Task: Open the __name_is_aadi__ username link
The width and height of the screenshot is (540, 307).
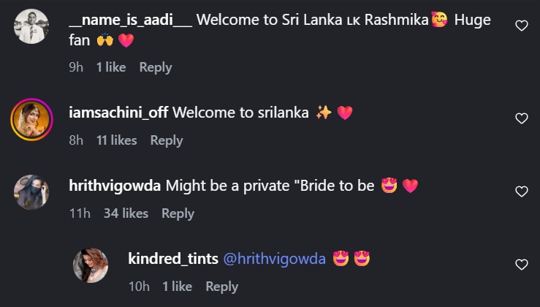Action: [x=130, y=20]
